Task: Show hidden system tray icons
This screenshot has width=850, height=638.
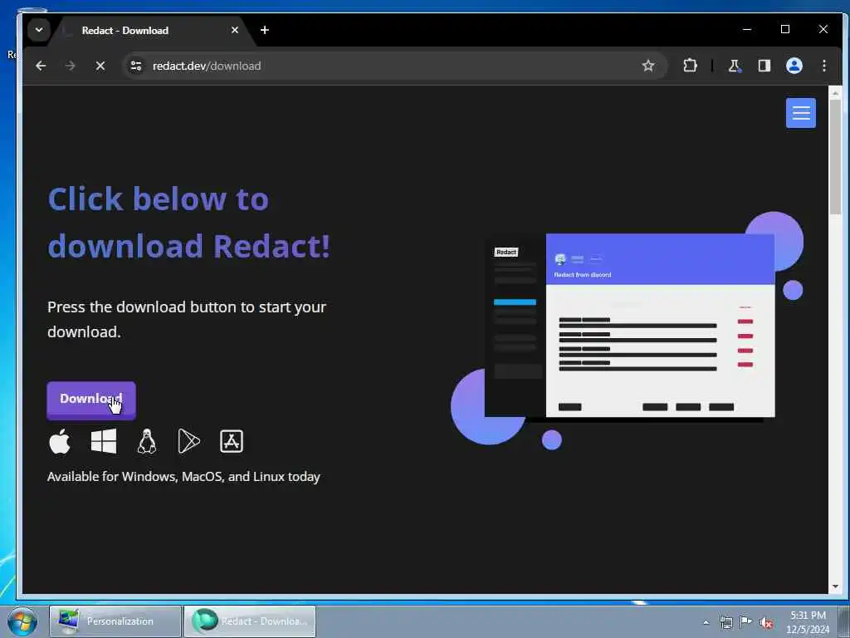Action: tap(706, 622)
